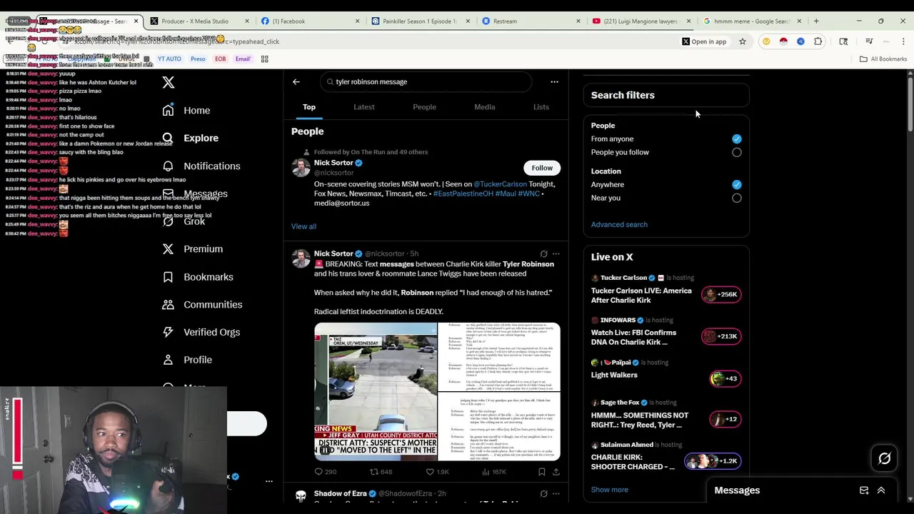Switch to the People tab
The image size is (914, 514).
pyautogui.click(x=424, y=107)
